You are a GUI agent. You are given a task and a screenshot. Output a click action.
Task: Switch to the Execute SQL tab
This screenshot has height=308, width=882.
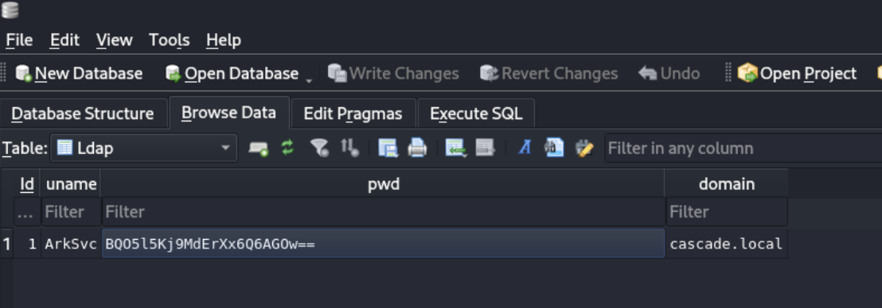(x=476, y=114)
